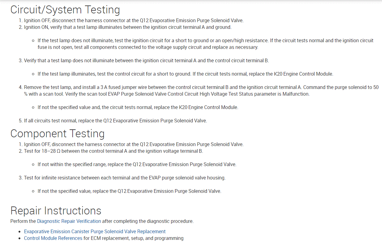Click the text 'for ECM replacement, setup, and programming'
The width and height of the screenshot is (382, 249).
[133, 238]
